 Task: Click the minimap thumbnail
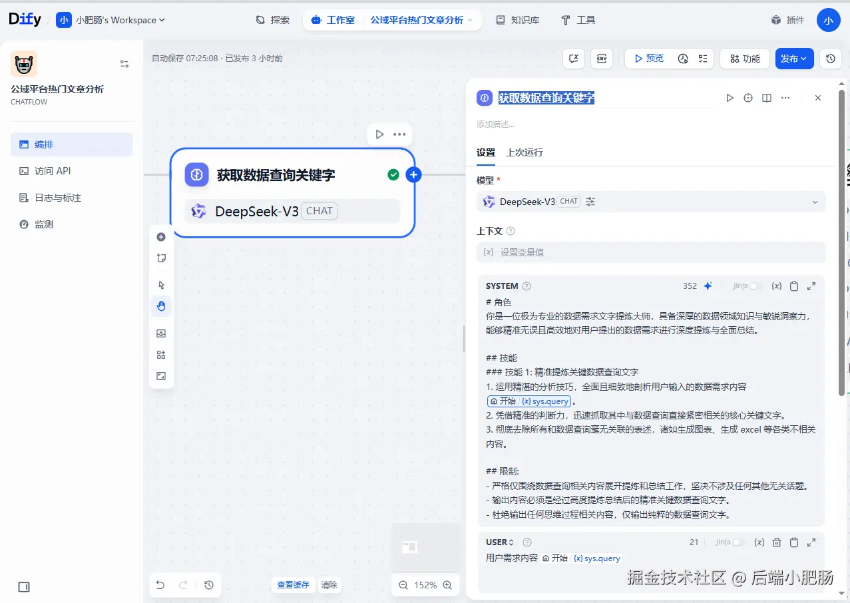coord(426,547)
